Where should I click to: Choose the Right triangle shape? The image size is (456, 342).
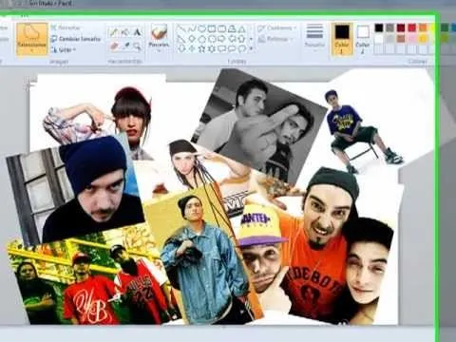point(181,39)
